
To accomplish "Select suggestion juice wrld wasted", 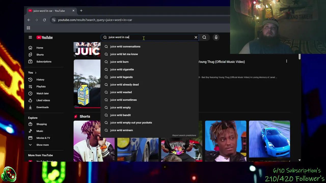I will tap(150, 92).
